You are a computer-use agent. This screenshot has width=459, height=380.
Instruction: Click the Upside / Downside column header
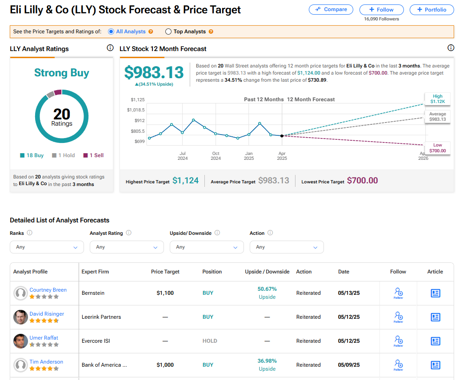[x=267, y=272]
